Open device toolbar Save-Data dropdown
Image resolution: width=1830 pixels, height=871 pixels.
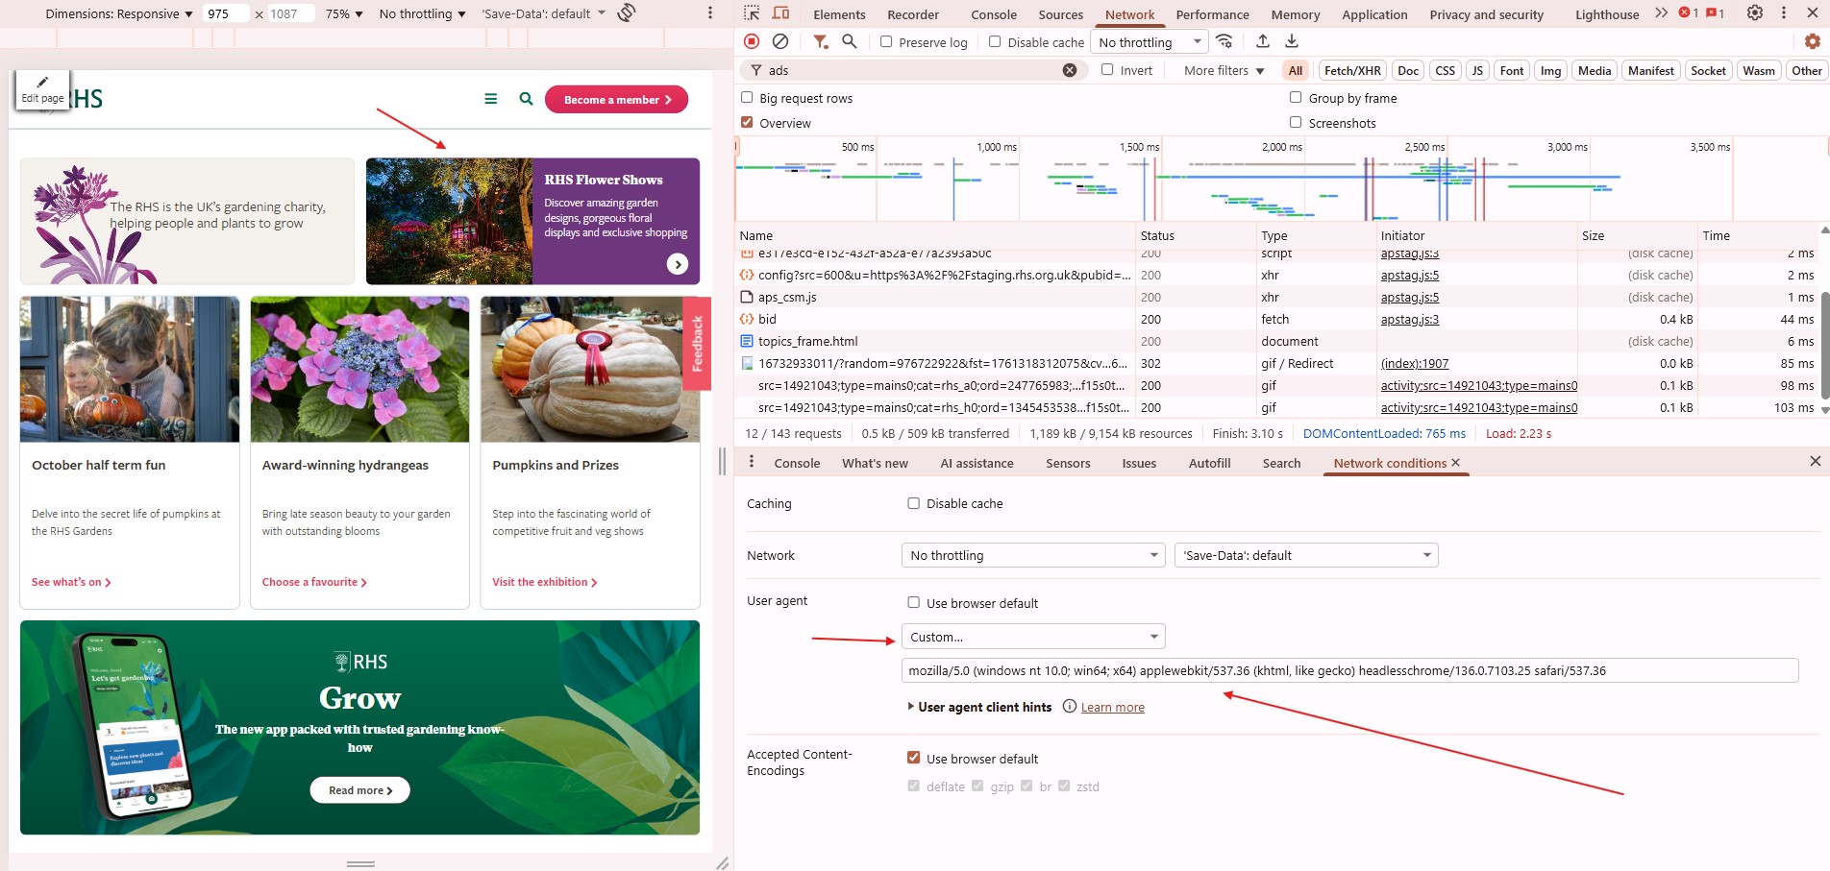(x=543, y=13)
